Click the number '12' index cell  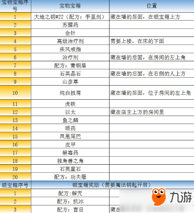(x=16, y=112)
